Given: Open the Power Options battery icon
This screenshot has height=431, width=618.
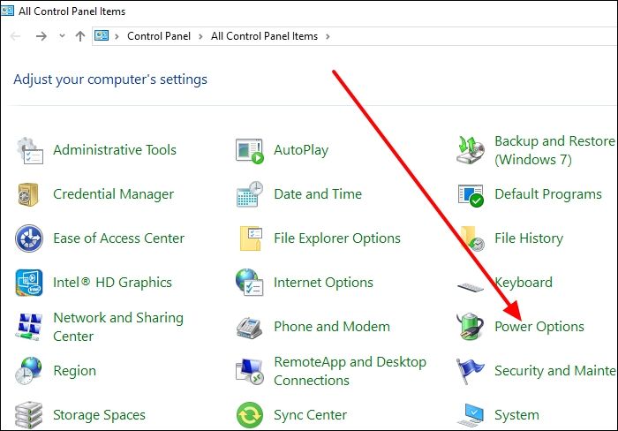Looking at the screenshot, I should pyautogui.click(x=471, y=327).
